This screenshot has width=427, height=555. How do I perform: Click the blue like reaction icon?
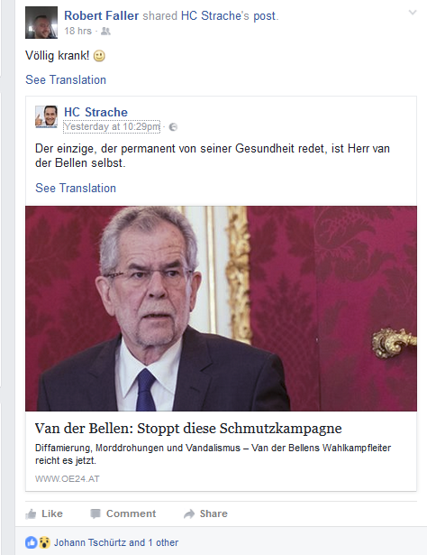click(x=32, y=542)
